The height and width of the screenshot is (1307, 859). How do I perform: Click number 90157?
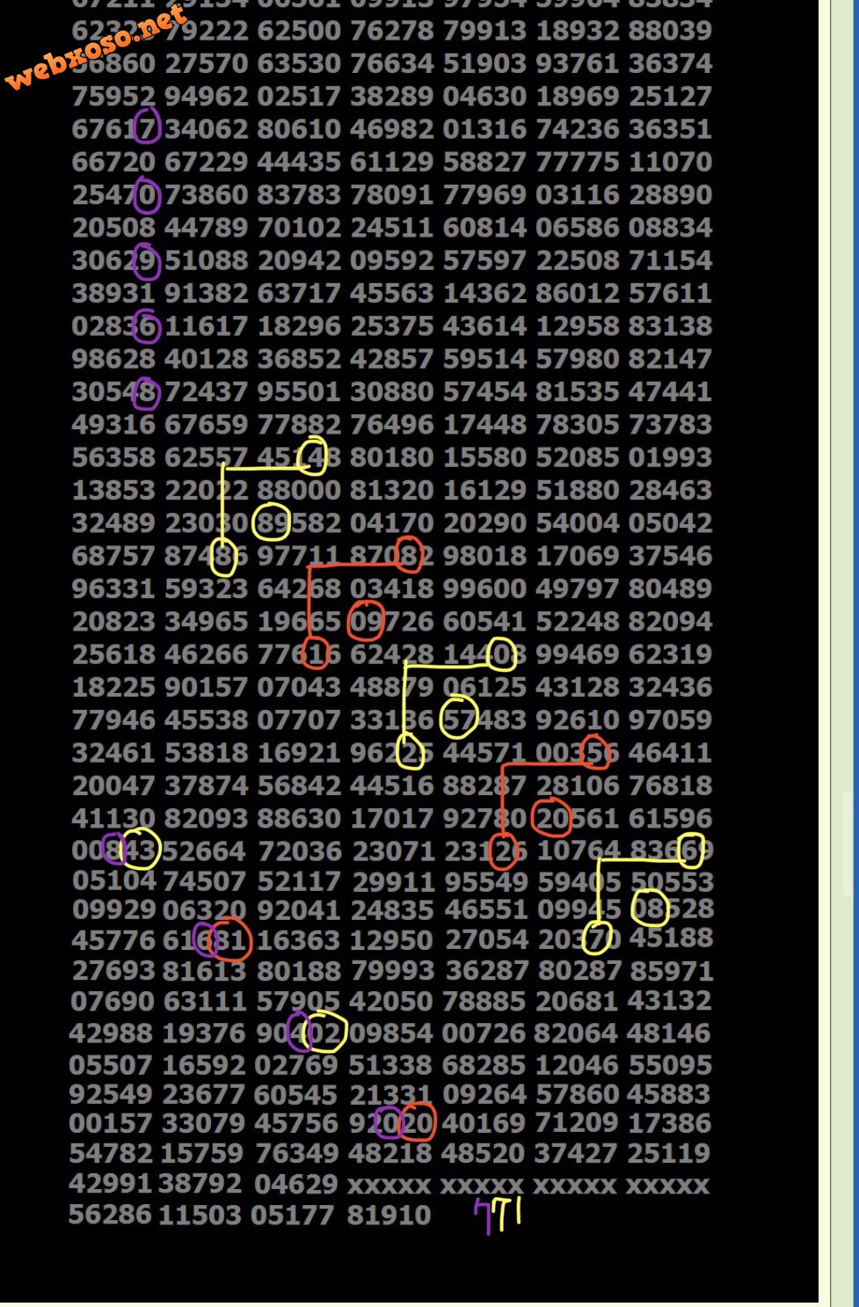point(207,687)
